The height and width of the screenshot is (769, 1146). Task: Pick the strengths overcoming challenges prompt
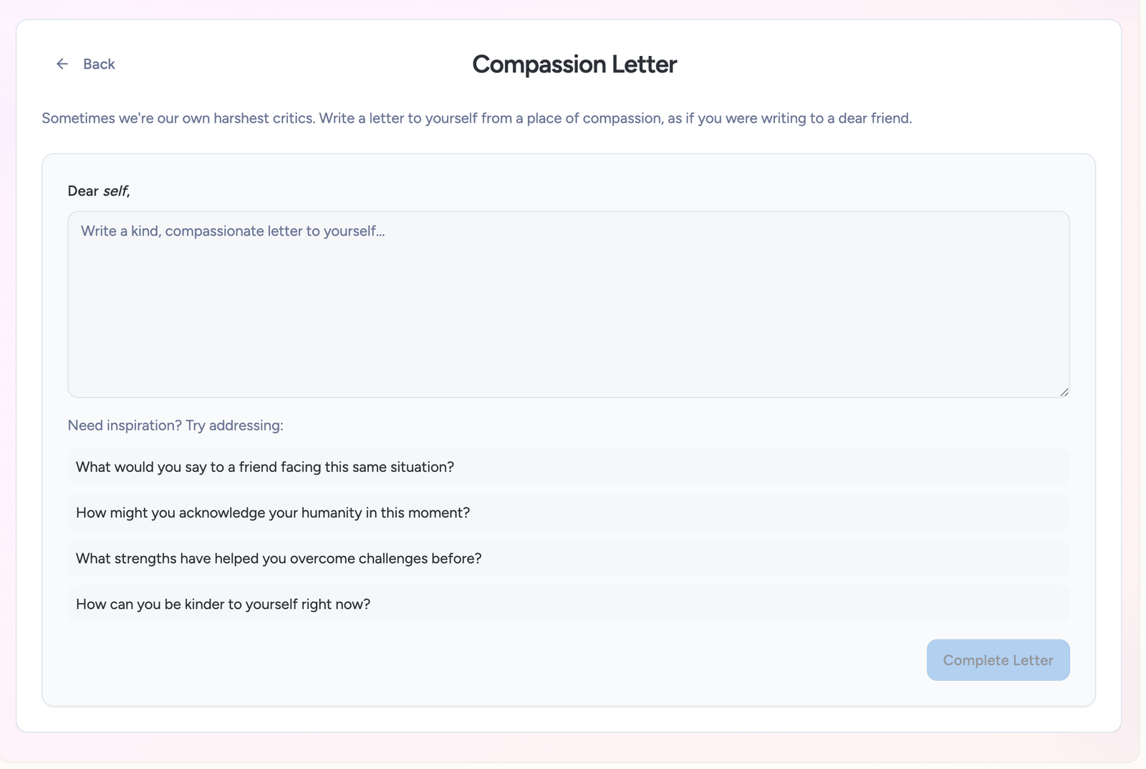tap(279, 559)
